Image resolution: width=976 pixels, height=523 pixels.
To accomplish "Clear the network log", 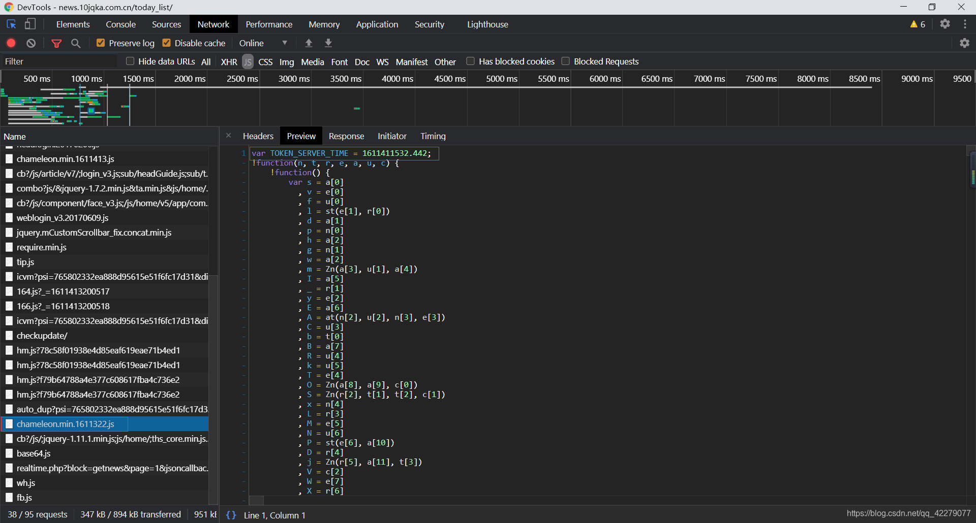I will [x=31, y=43].
